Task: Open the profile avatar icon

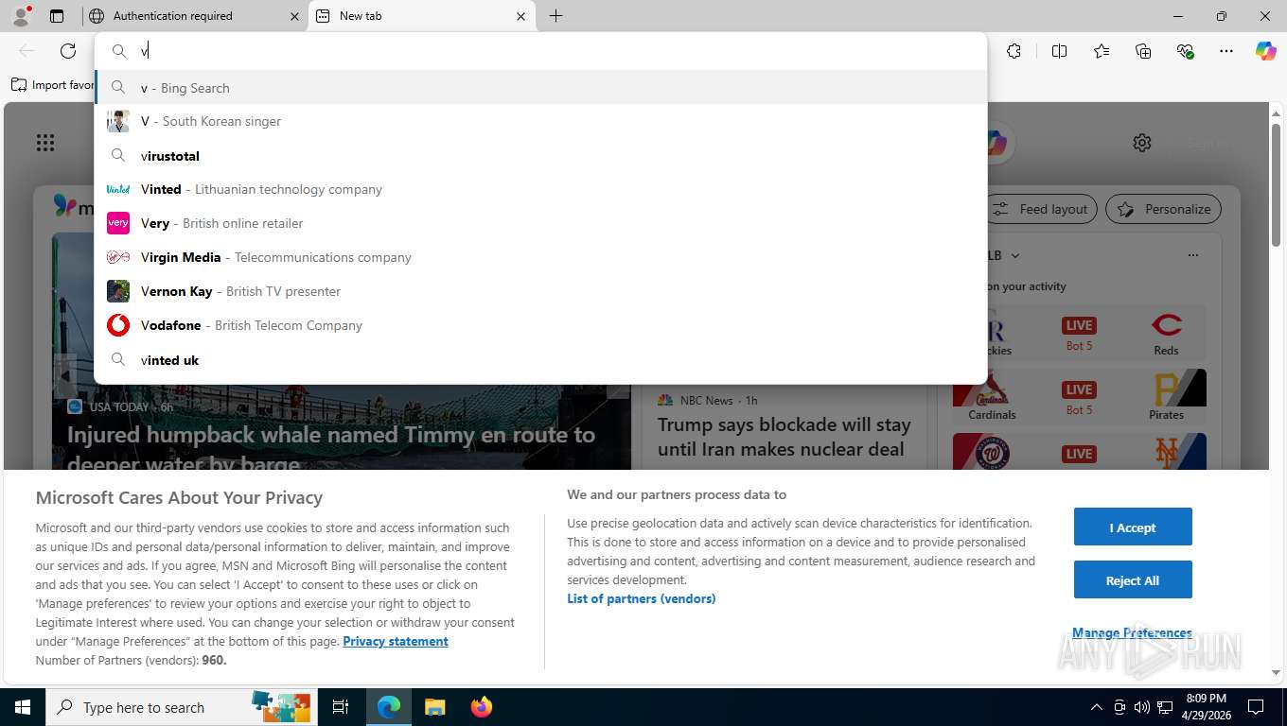Action: [21, 15]
